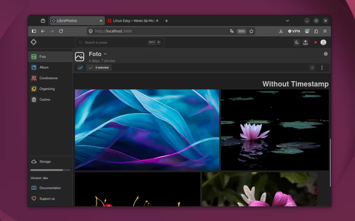Viewport: 355px width, 221px height.
Task: Click the 0 selected button
Action: [99, 67]
